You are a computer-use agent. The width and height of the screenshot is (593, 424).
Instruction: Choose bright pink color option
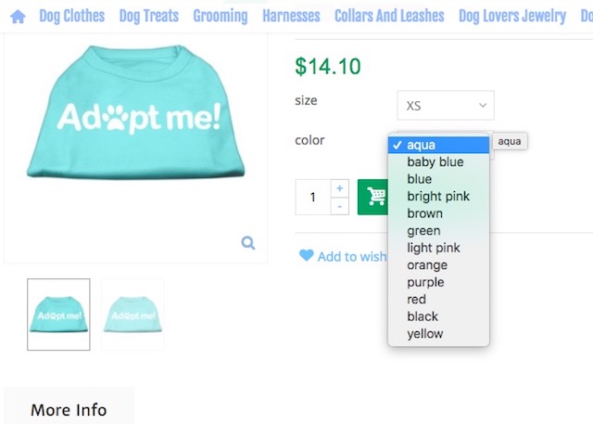438,197
